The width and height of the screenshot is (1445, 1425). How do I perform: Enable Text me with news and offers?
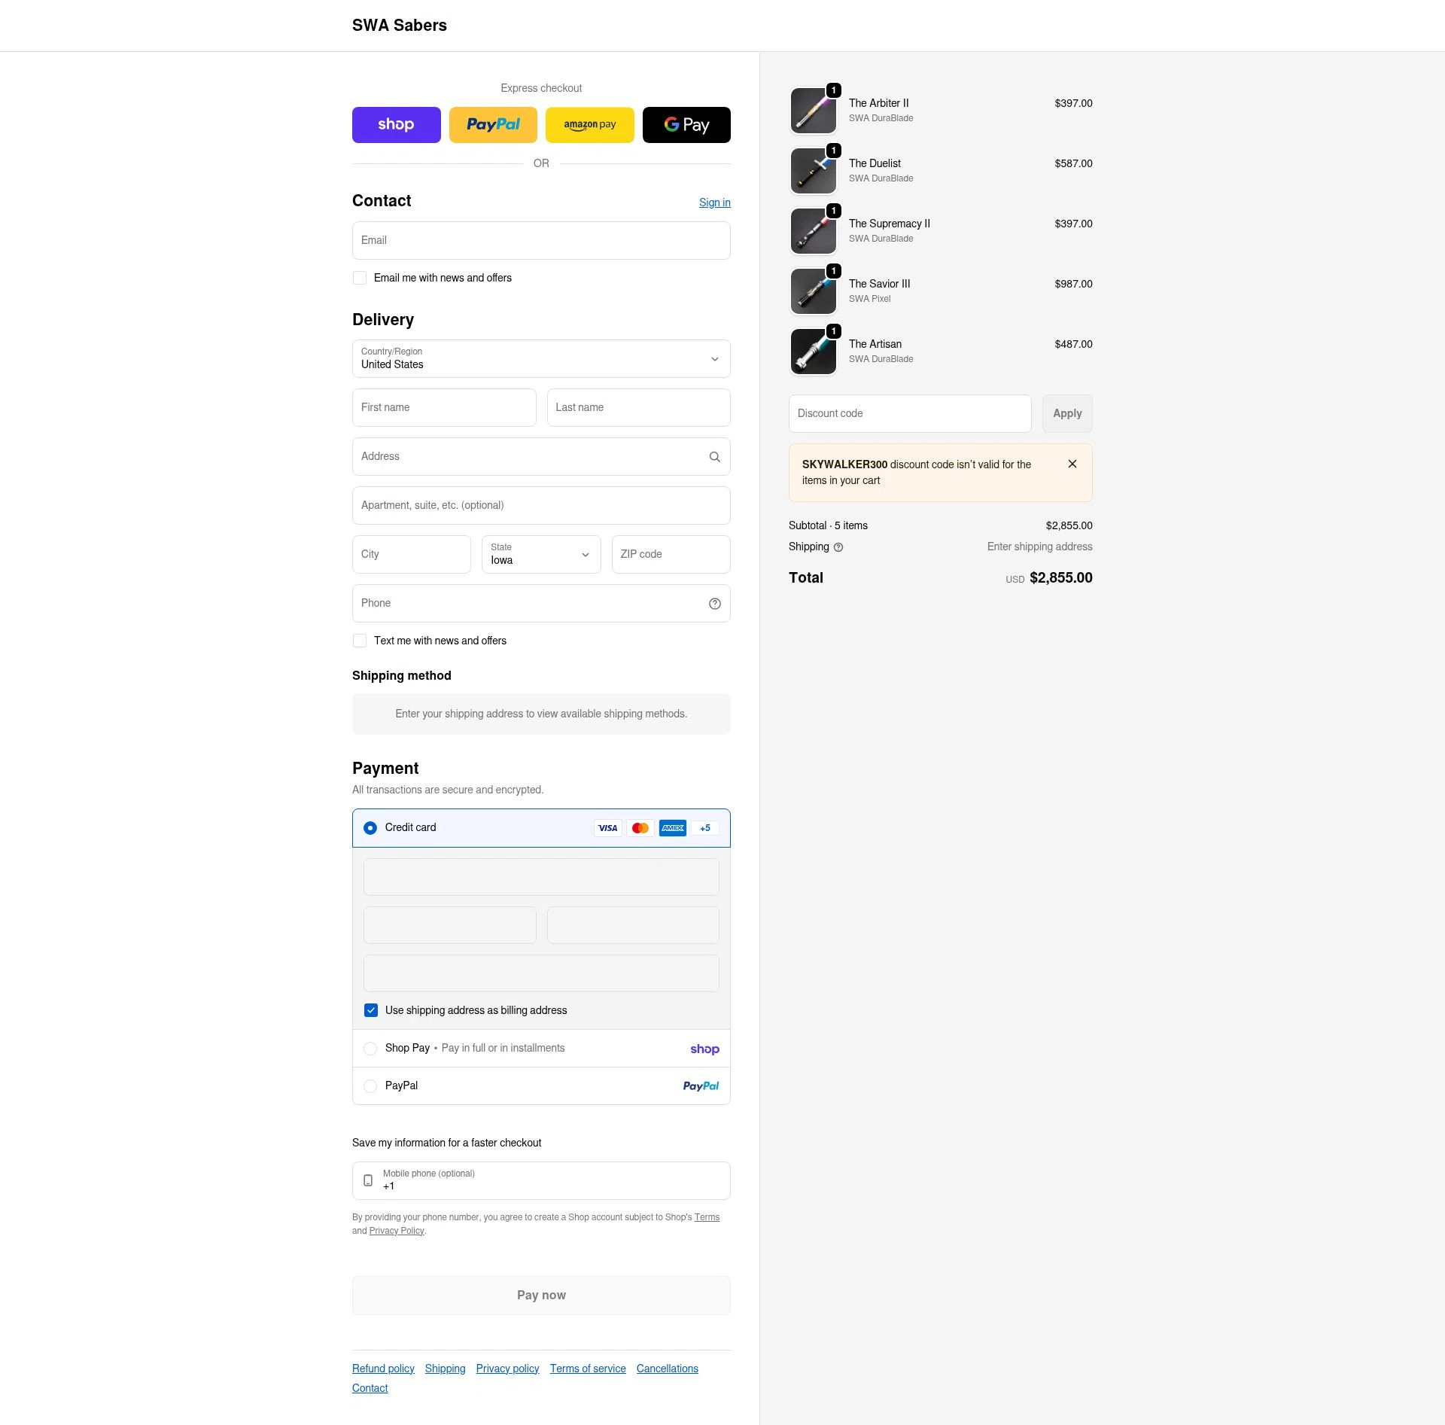(360, 641)
